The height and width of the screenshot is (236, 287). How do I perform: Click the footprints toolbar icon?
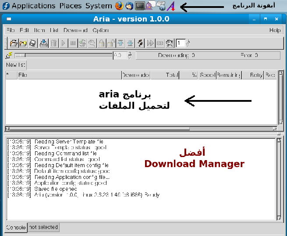pyautogui.click(x=140, y=43)
